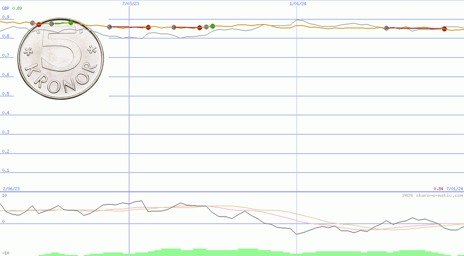Click the red sell marker left of 7/03/23
The height and width of the screenshot is (256, 464).
point(39,24)
